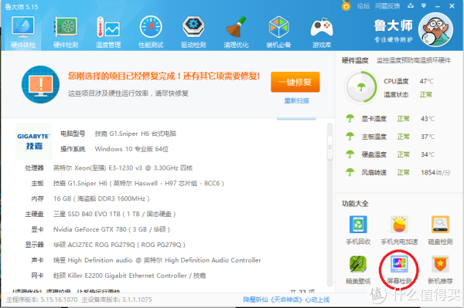Switch to 硬件检测 tab
Image resolution: width=464 pixels, height=308 pixels.
tap(66, 32)
